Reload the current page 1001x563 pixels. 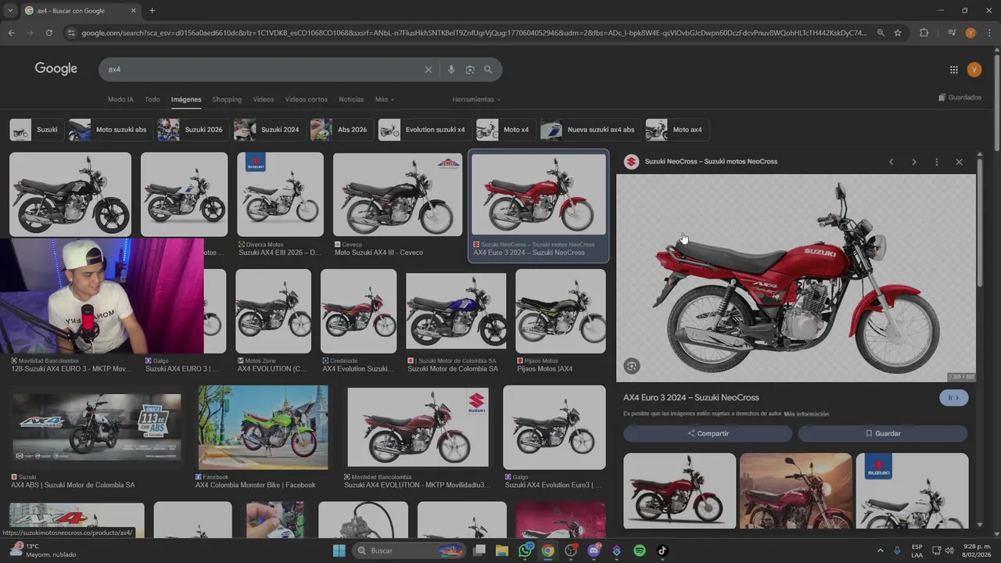coord(48,33)
